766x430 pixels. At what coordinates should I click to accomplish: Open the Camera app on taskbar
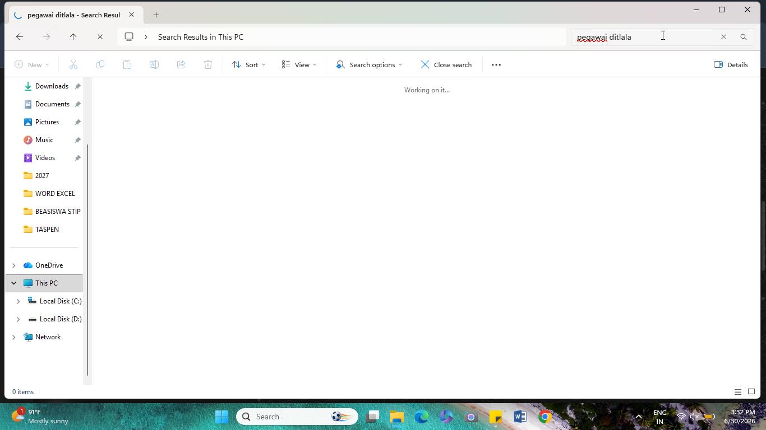471,417
